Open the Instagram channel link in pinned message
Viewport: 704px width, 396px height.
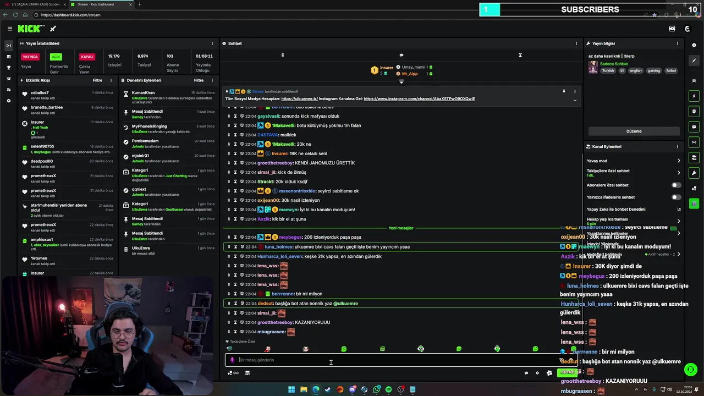coord(419,99)
